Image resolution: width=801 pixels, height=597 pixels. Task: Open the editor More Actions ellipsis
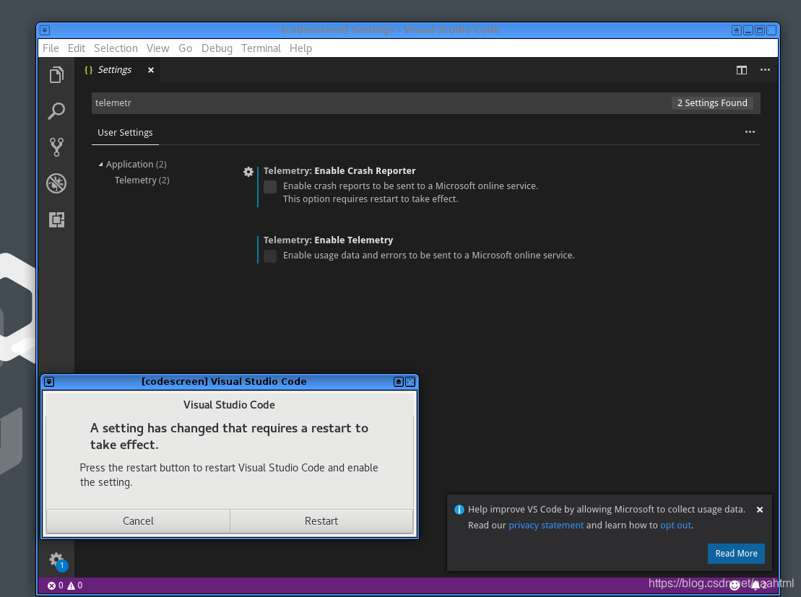[x=765, y=70]
